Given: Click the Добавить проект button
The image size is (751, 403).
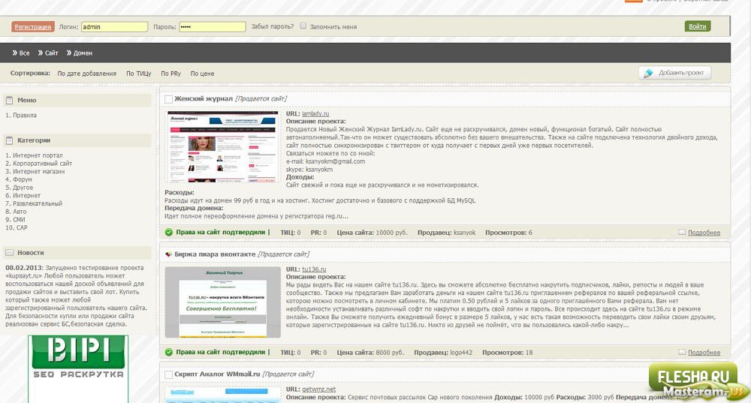Looking at the screenshot, I should click(674, 73).
